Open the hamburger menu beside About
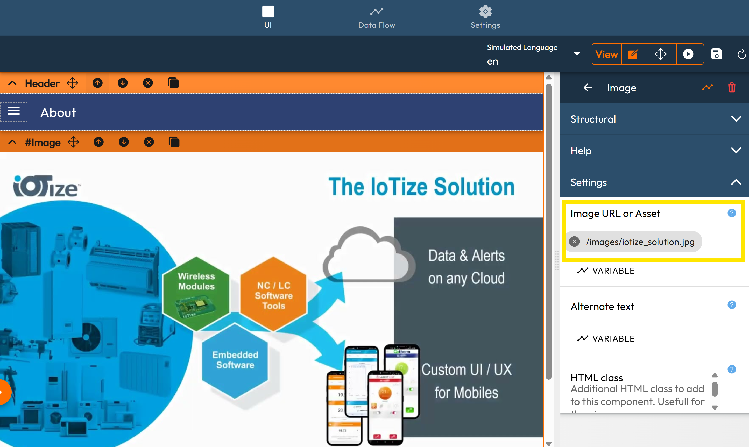The width and height of the screenshot is (749, 447). pos(13,111)
